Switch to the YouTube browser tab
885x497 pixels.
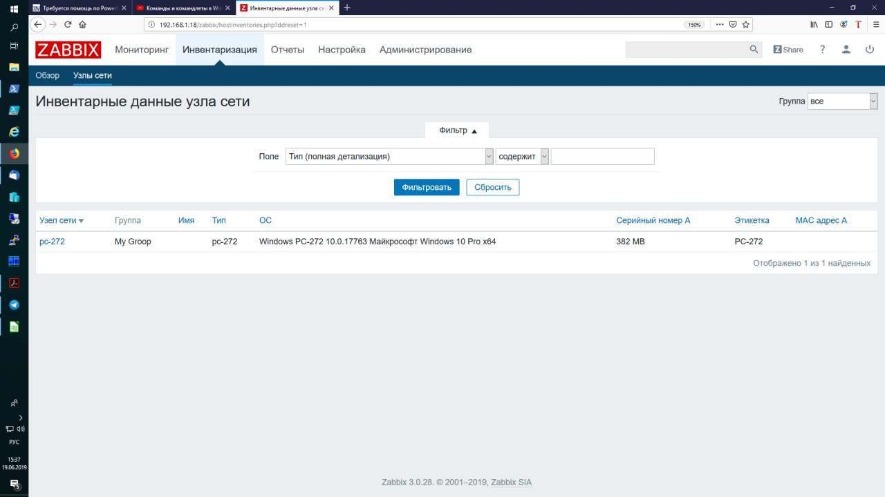[x=183, y=8]
